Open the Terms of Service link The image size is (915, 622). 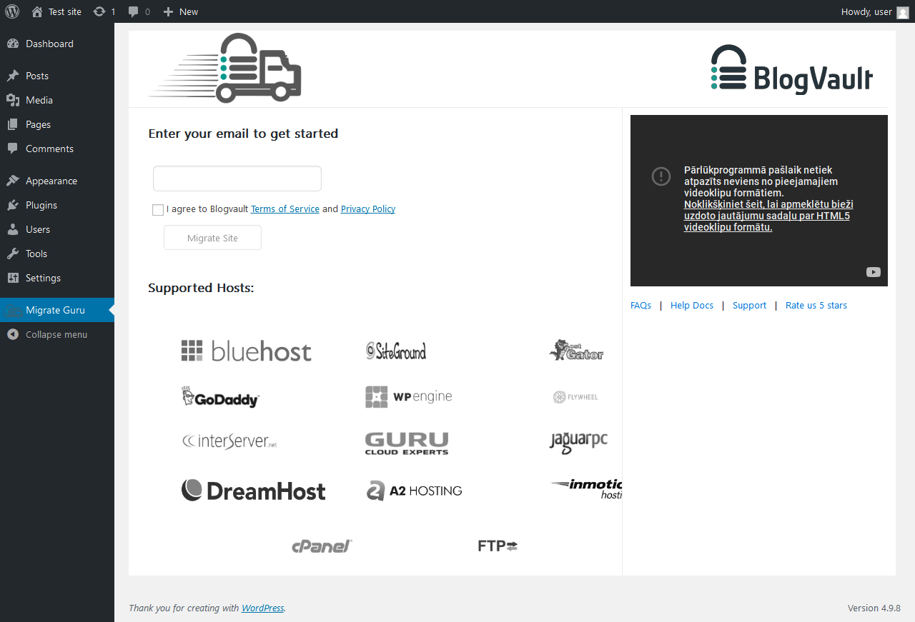click(x=285, y=209)
